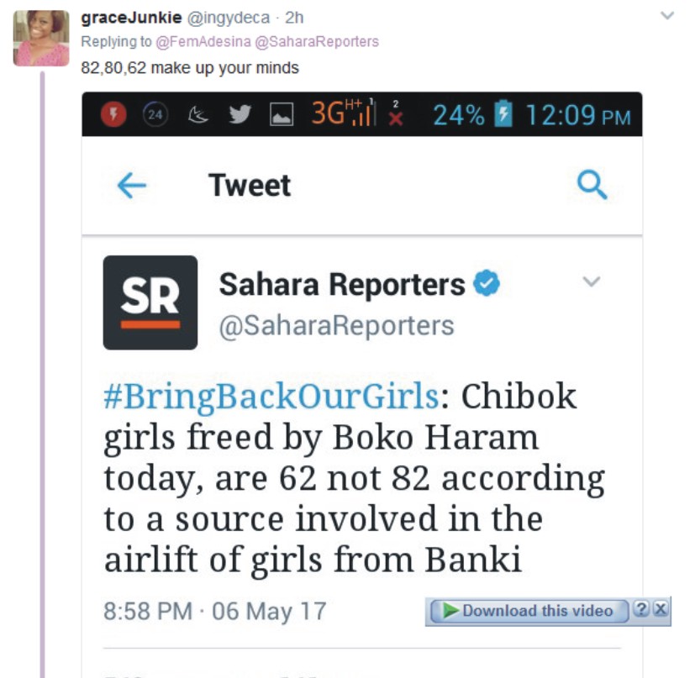695x678 pixels.
Task: Click the Twitter bird status bar icon
Action: (240, 115)
